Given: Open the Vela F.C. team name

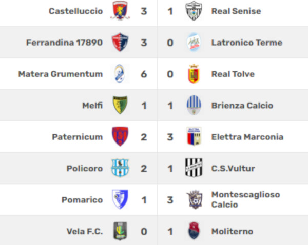Looking at the screenshot, I should 85,231.
